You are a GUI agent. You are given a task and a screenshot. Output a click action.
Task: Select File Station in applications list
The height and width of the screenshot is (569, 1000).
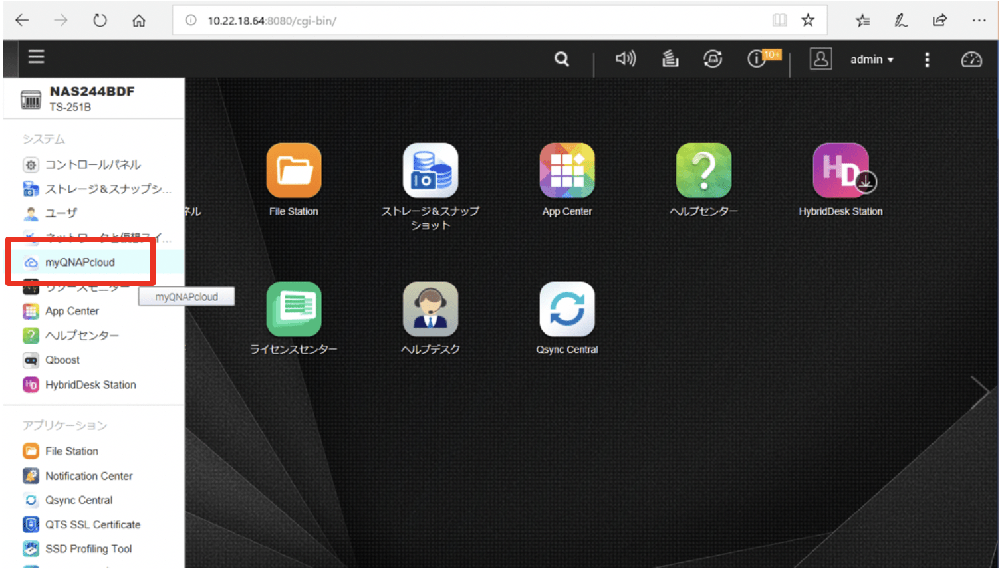(93, 451)
